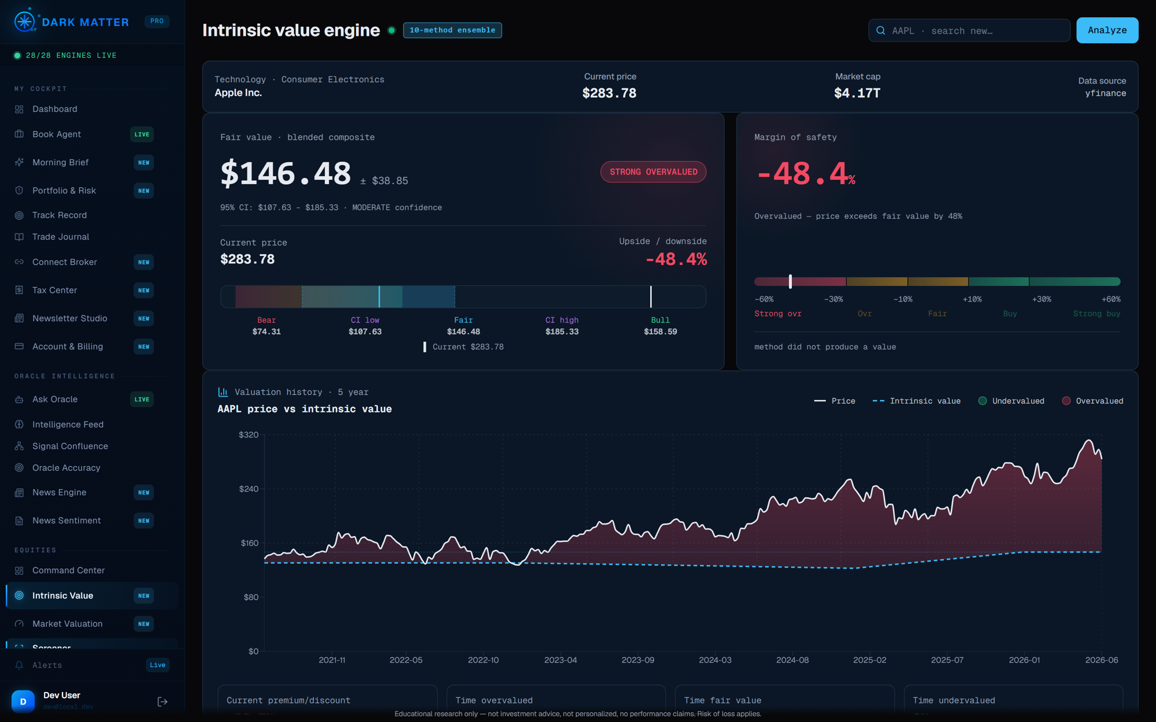
Task: Click the Oracle Accuracy target icon
Action: click(x=19, y=468)
